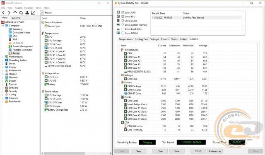Viewport: 265px width, 155px height.
Task: Switch to the Voltages tab
Action: [x=154, y=39]
